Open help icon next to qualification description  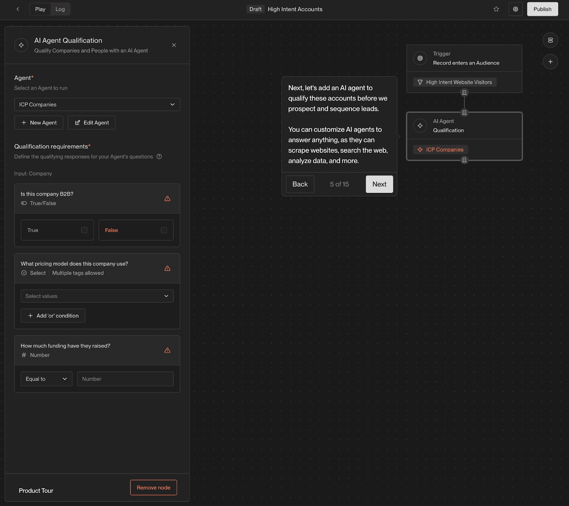(159, 157)
